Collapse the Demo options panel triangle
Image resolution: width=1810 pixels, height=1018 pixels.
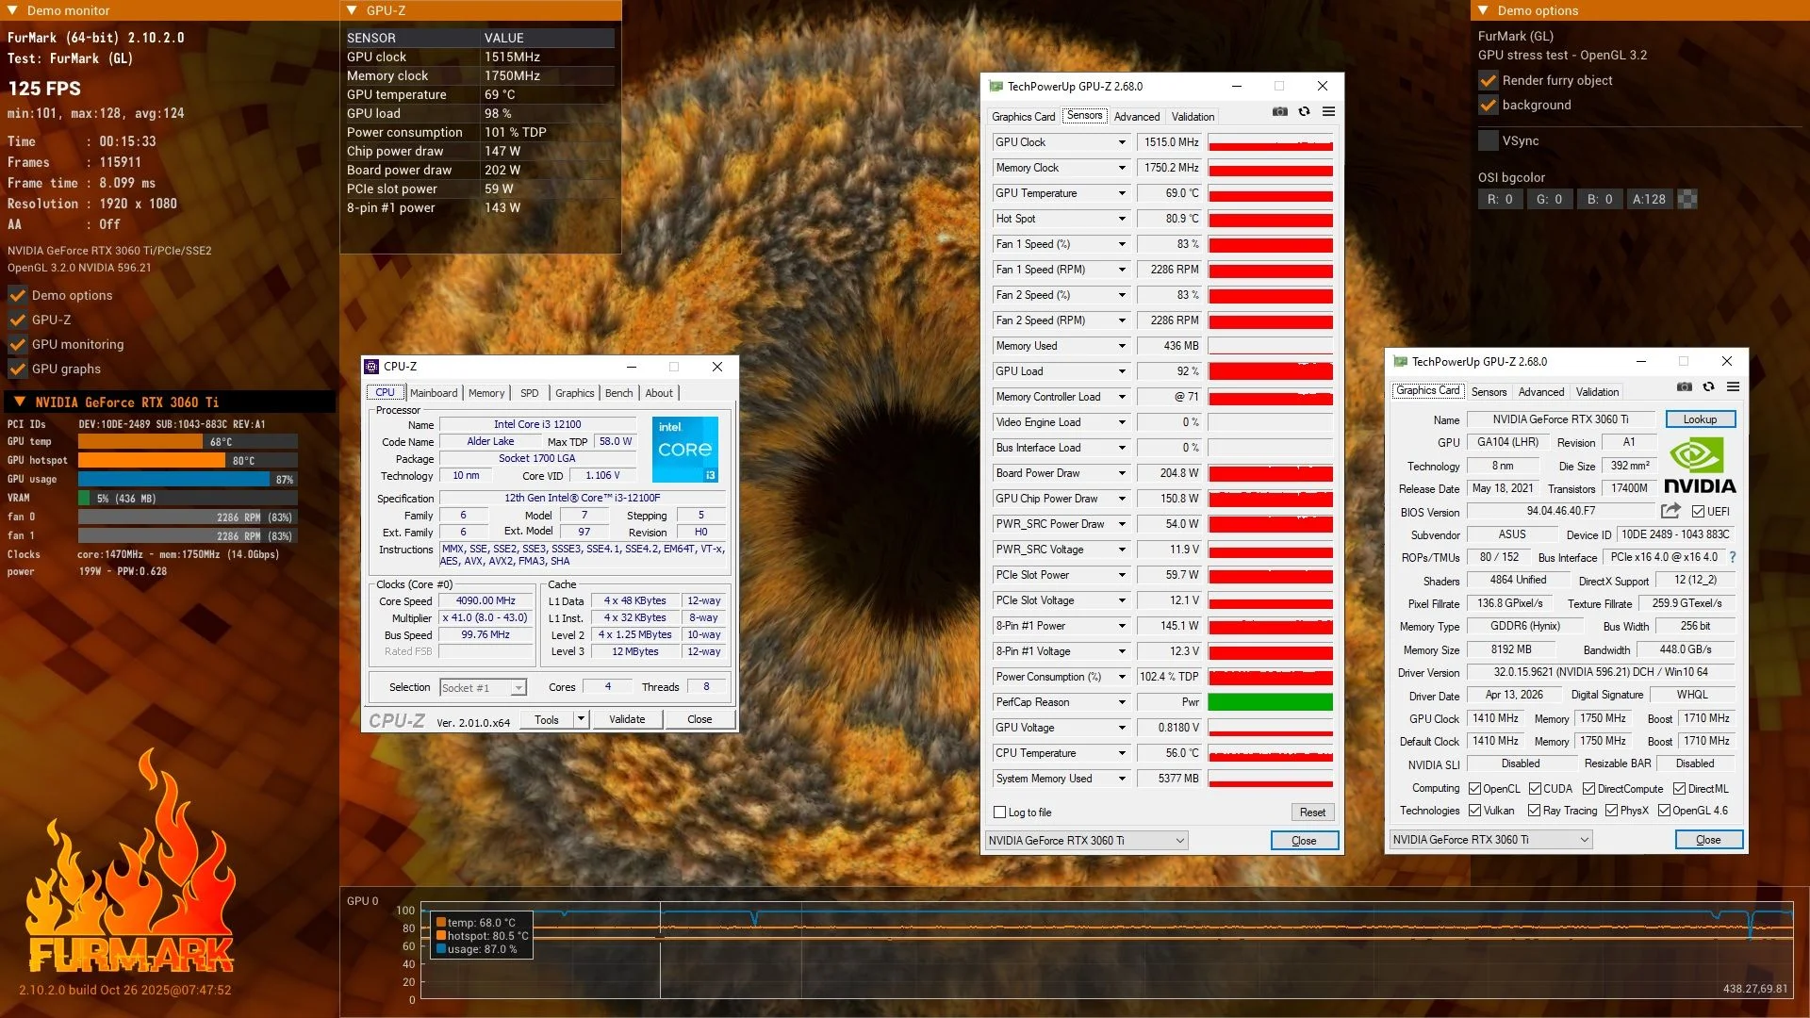point(1484,10)
